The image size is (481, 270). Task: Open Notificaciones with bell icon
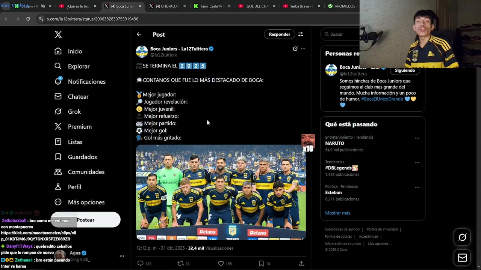click(80, 81)
